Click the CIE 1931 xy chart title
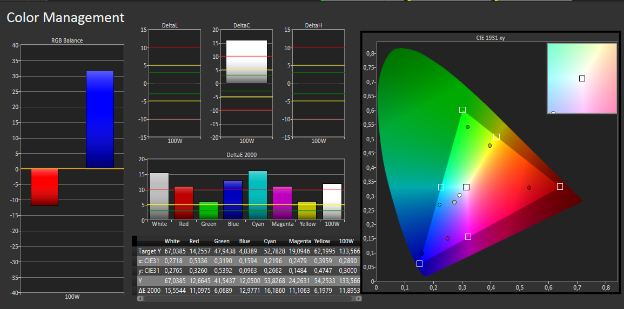Image resolution: width=624 pixels, height=309 pixels. click(491, 38)
